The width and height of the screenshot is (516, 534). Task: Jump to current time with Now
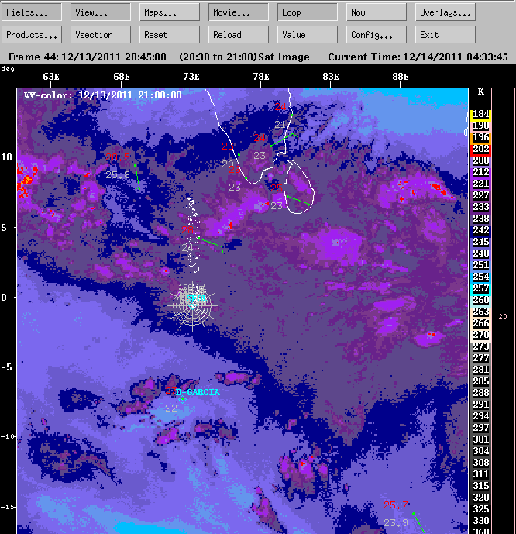(377, 12)
